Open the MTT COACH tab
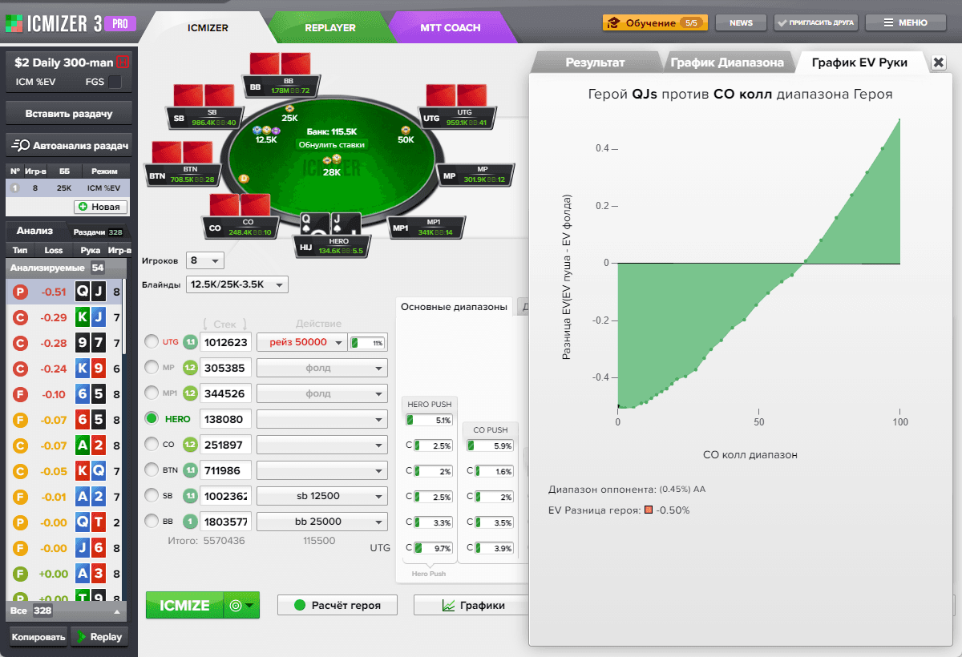Image resolution: width=962 pixels, height=657 pixels. (x=451, y=27)
